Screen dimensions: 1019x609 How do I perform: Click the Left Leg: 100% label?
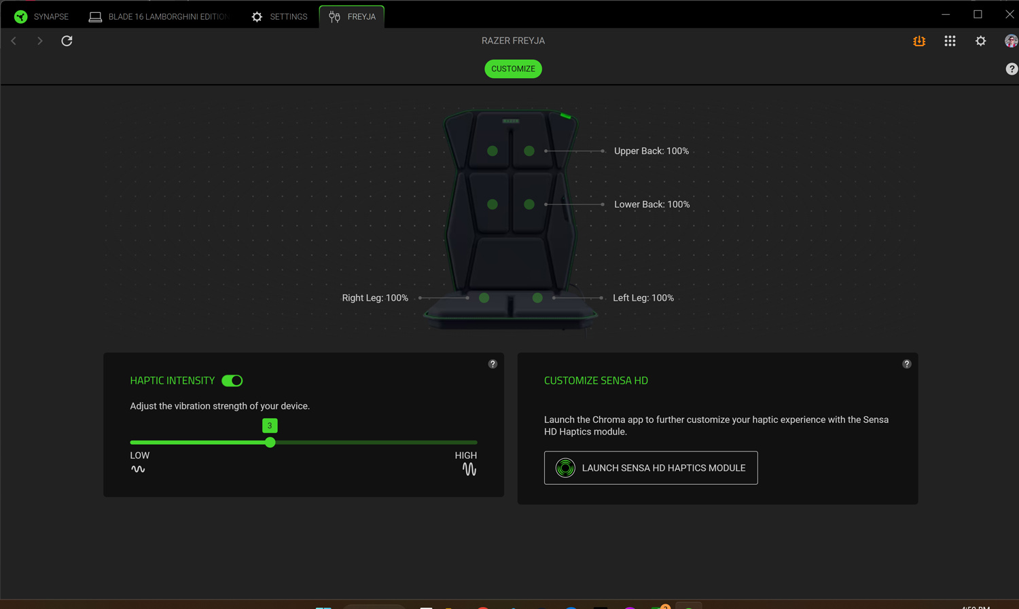coord(643,298)
